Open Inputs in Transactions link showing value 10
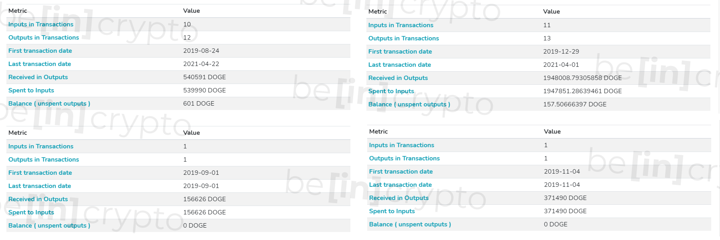The height and width of the screenshot is (240, 720). coord(41,24)
